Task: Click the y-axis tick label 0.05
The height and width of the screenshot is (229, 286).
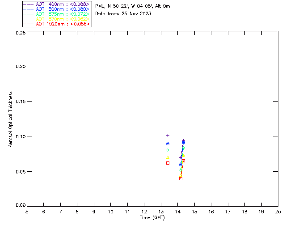Action: [x=21, y=172]
